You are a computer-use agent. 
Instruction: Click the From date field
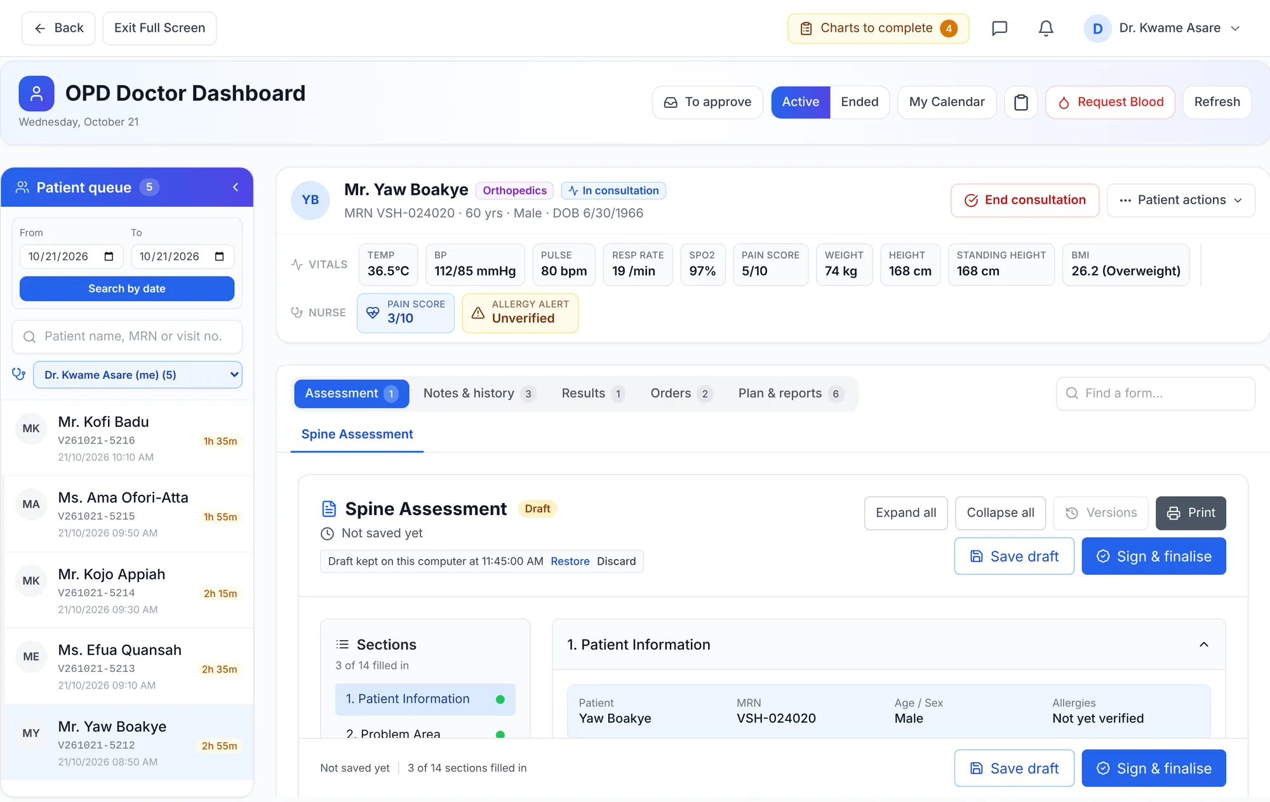pos(71,256)
